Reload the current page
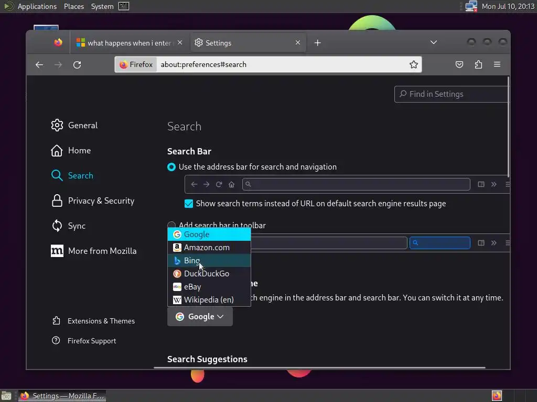Screen dimensions: 537x402 tap(77, 64)
